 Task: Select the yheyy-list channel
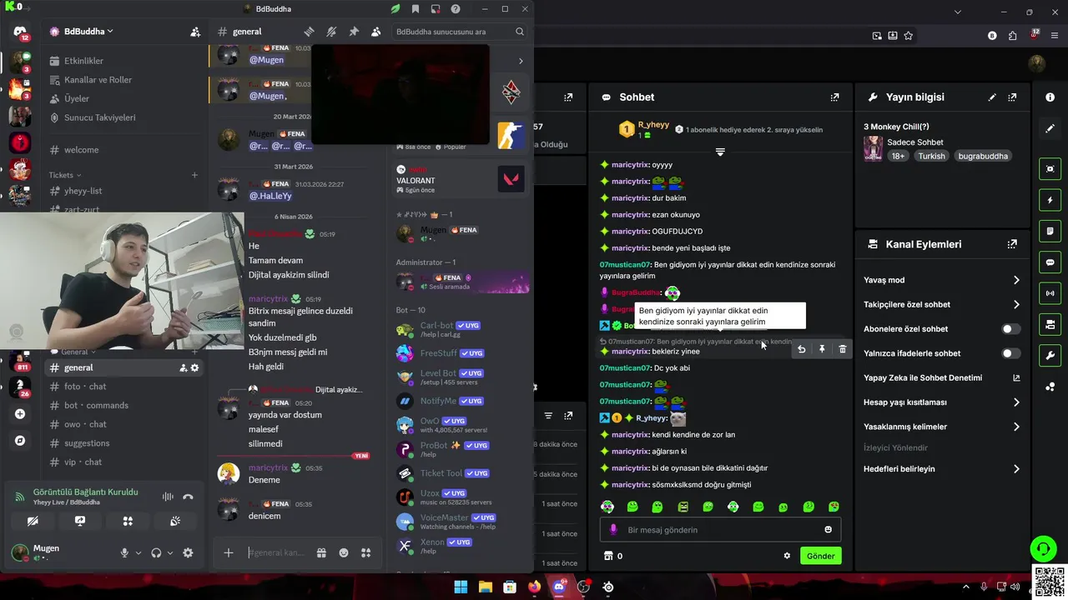[83, 191]
